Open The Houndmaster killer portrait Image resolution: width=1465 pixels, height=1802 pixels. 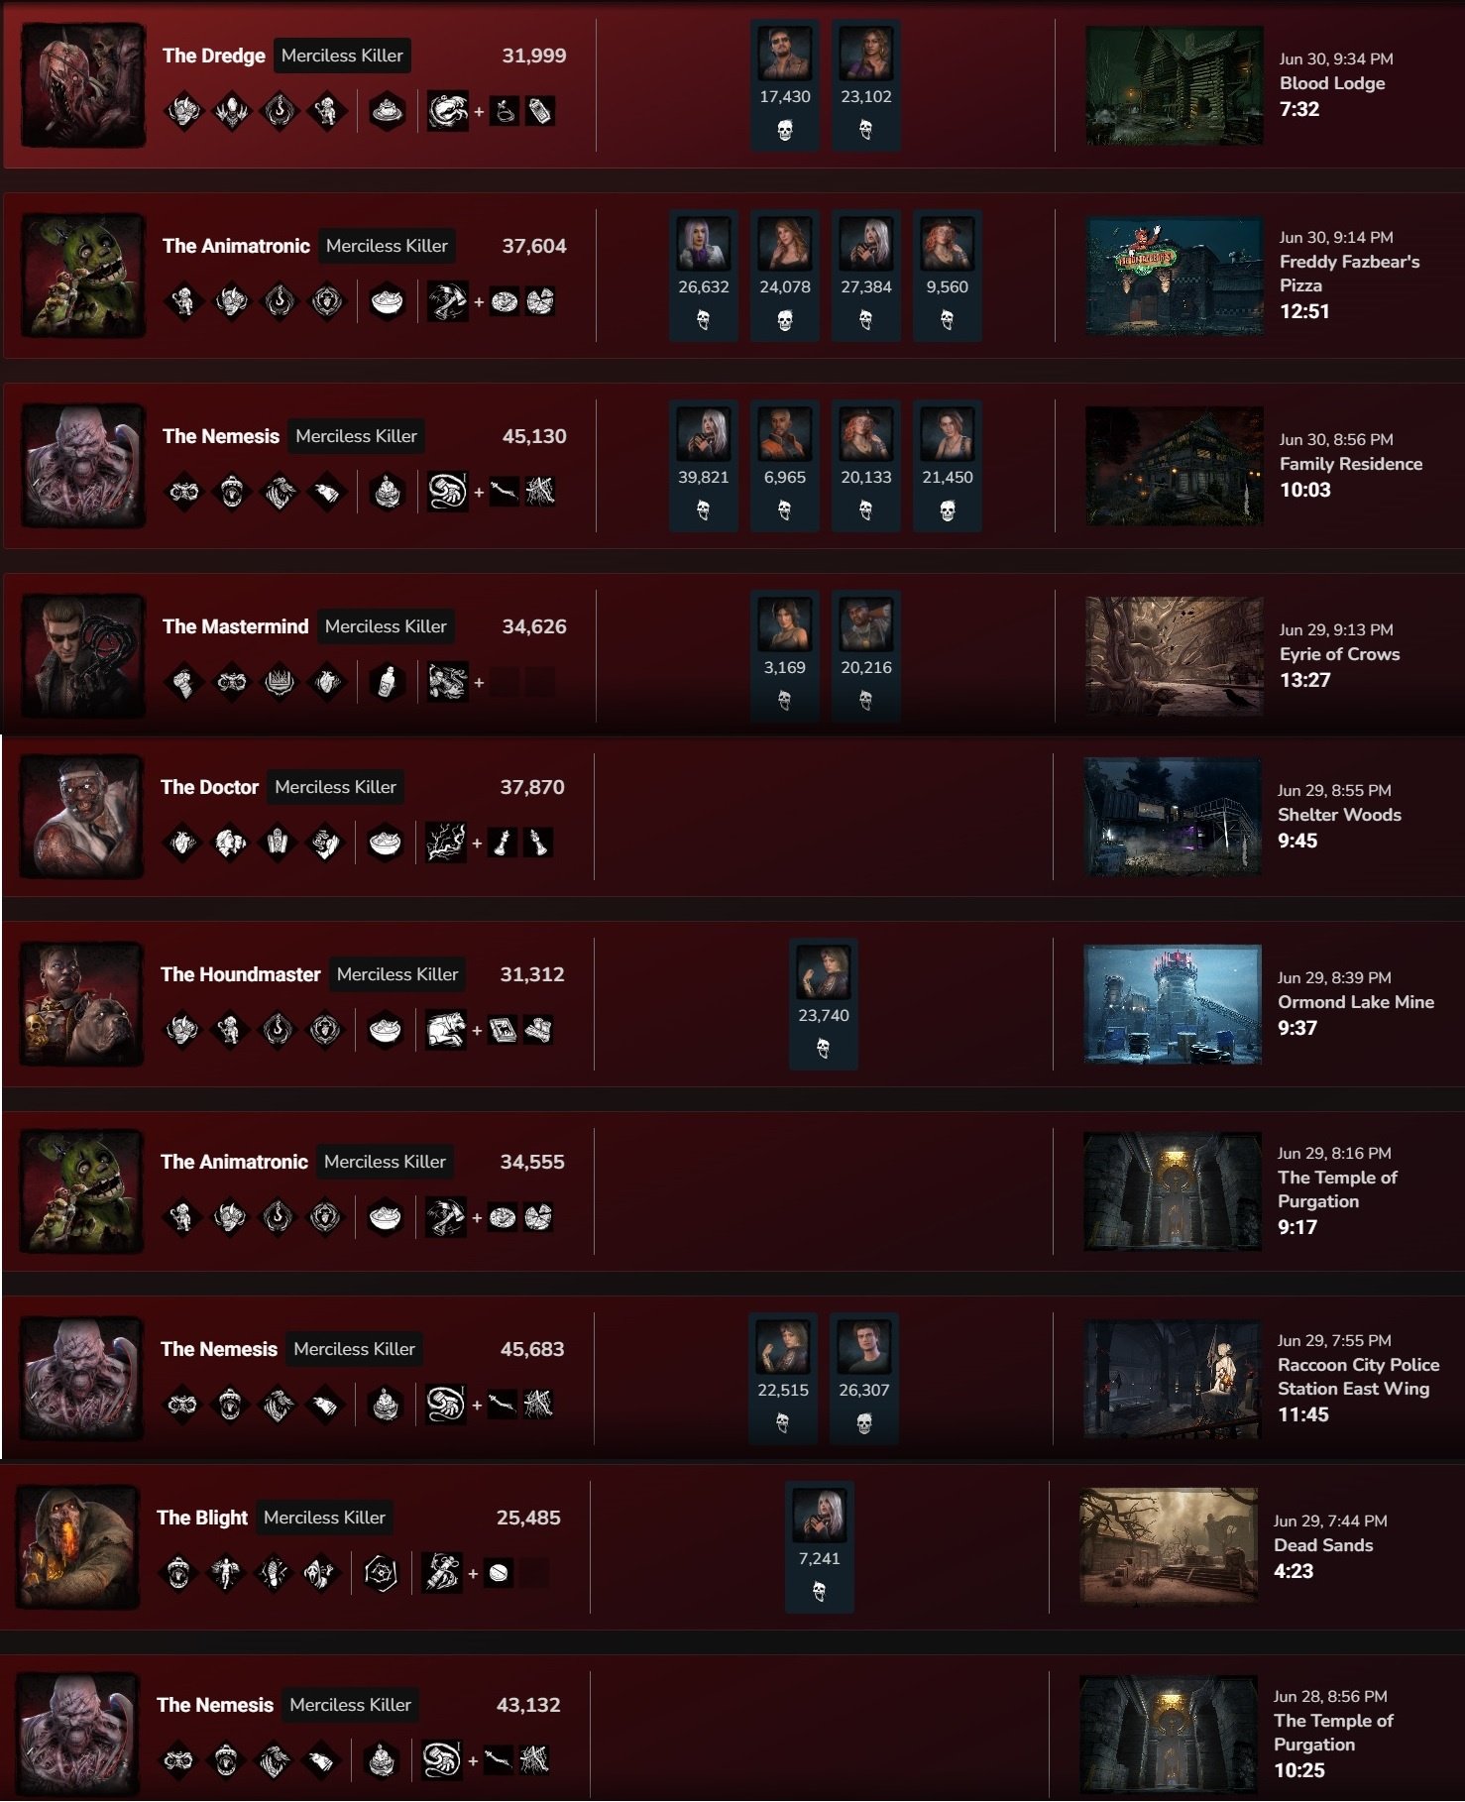pyautogui.click(x=81, y=1004)
